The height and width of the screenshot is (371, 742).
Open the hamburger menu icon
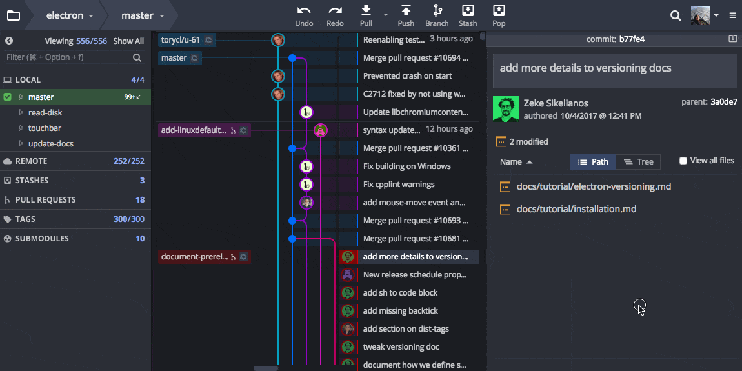pos(733,15)
